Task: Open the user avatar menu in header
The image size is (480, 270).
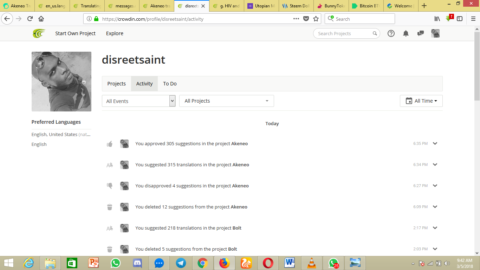Action: coord(435,33)
